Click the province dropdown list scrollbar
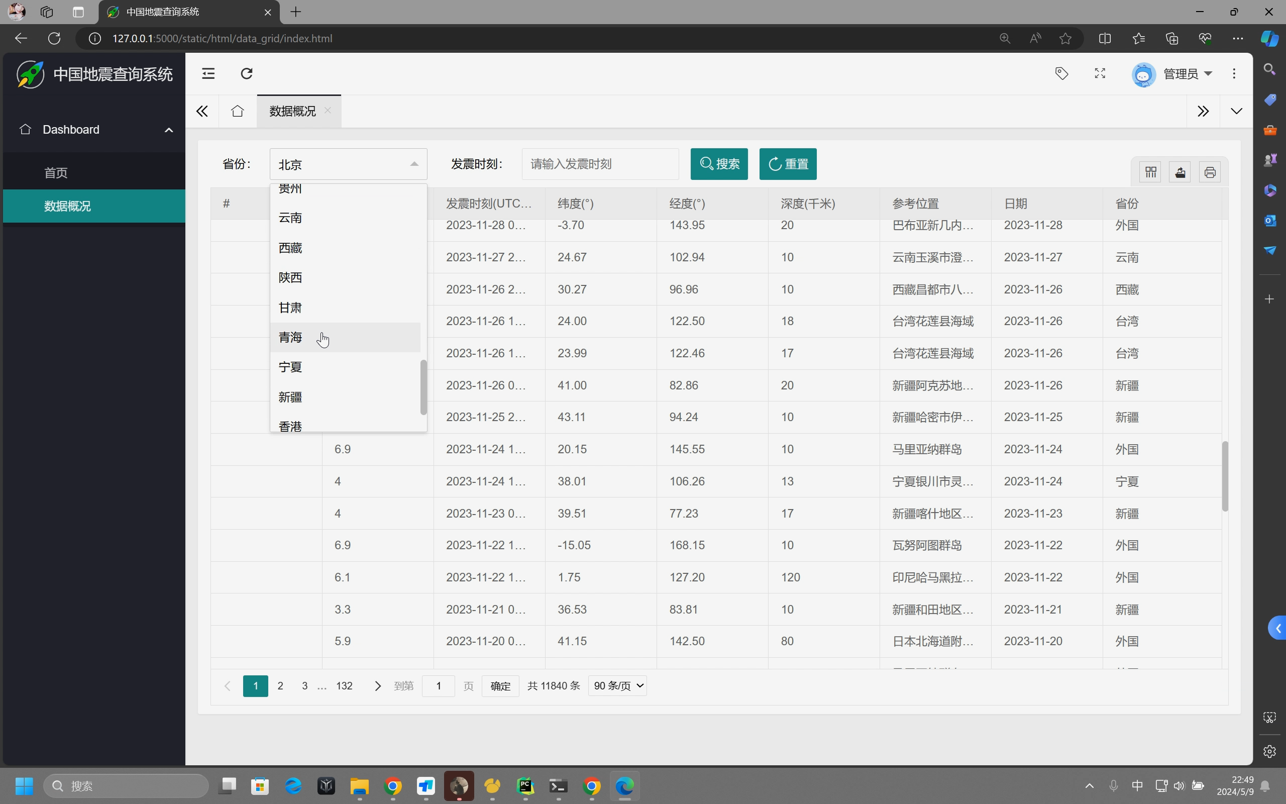Screen dimensions: 1286x804 coord(423,387)
